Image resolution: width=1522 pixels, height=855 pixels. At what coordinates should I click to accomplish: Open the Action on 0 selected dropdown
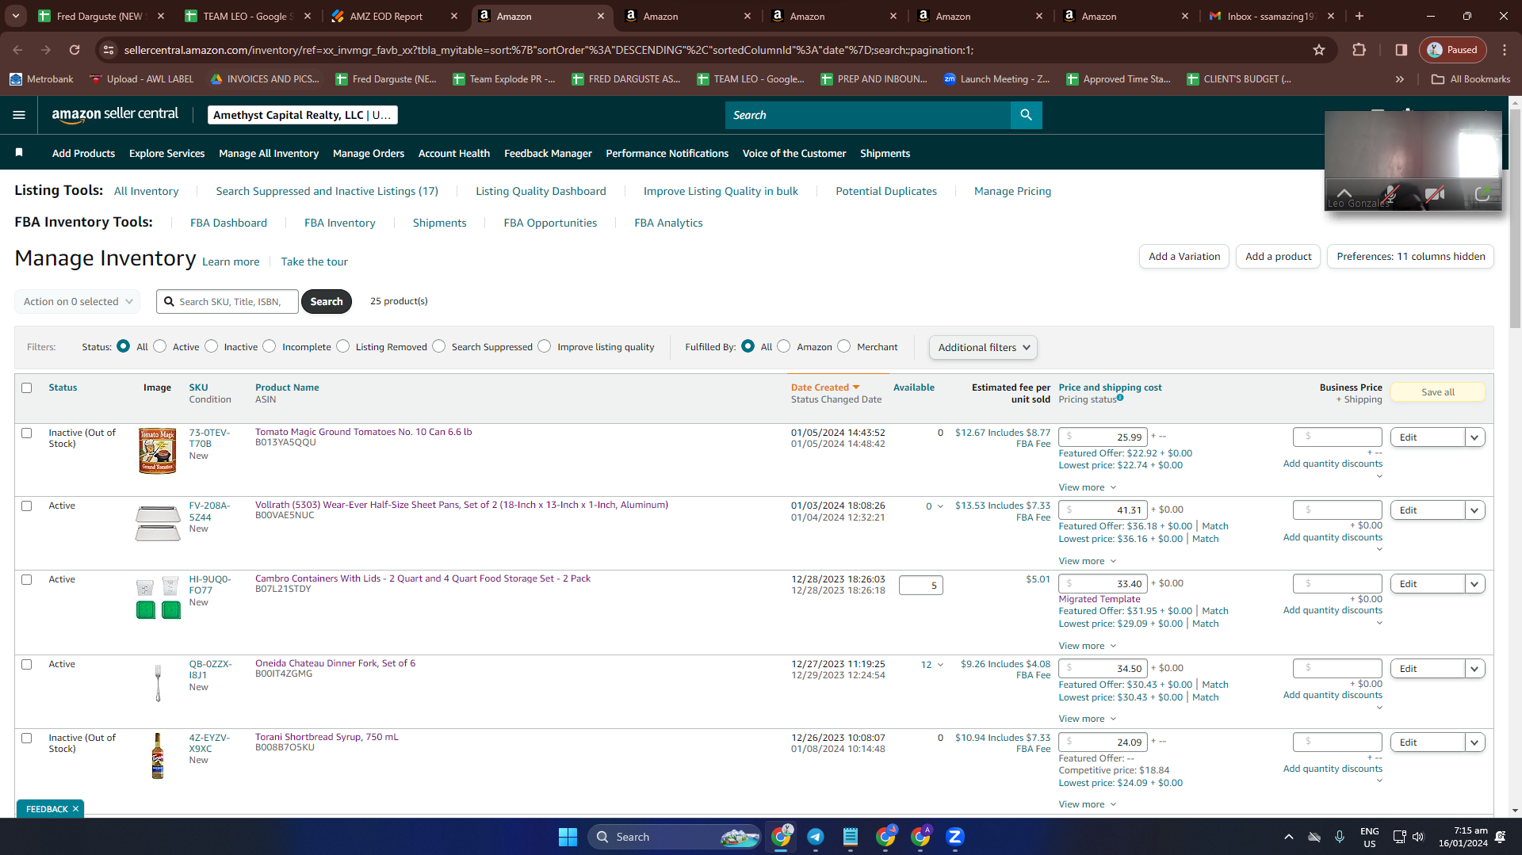78,302
